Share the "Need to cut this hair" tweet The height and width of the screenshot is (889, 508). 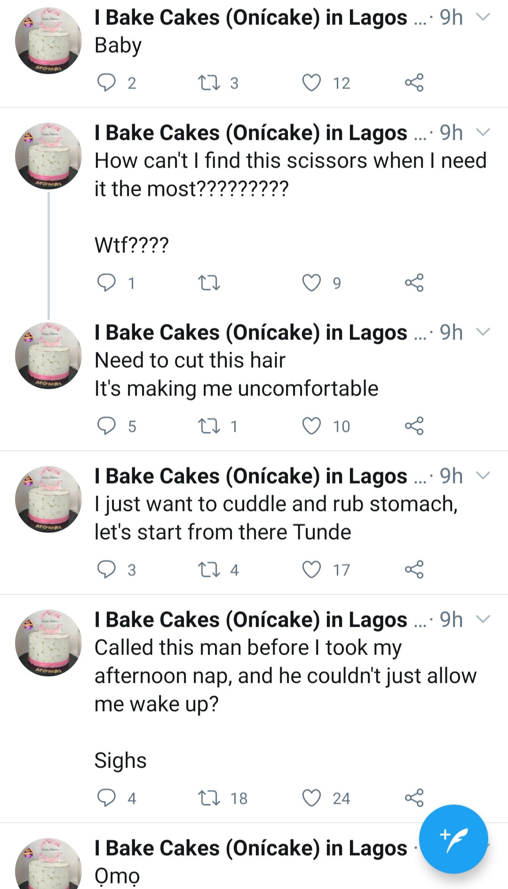414,426
